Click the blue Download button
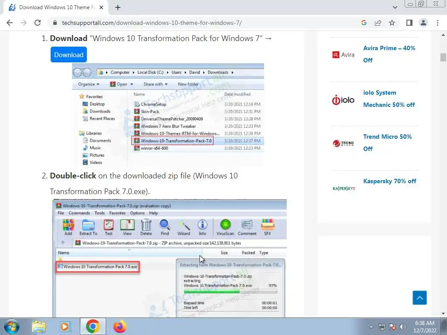The image size is (447, 335). tap(69, 55)
